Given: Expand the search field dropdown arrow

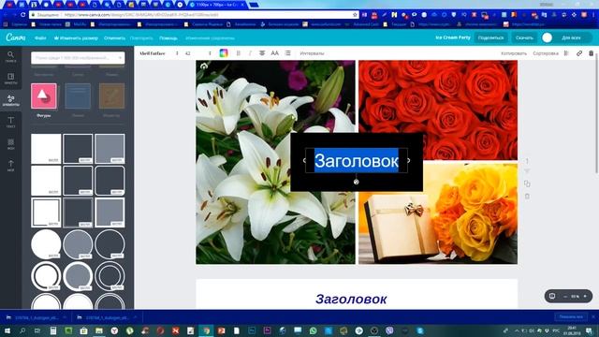Looking at the screenshot, I should pos(120,58).
